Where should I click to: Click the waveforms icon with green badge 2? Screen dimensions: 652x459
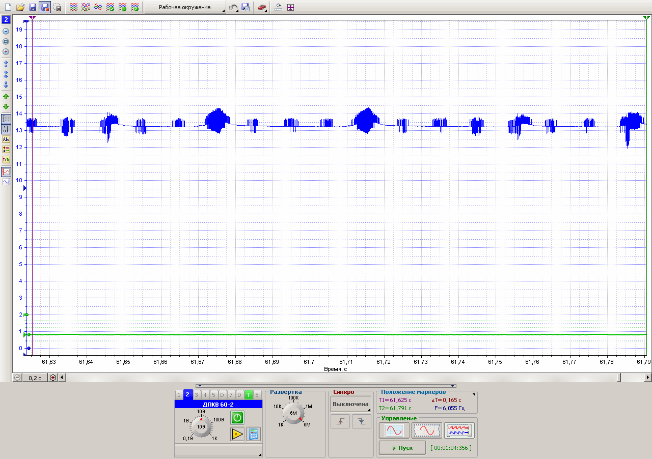tap(135, 7)
